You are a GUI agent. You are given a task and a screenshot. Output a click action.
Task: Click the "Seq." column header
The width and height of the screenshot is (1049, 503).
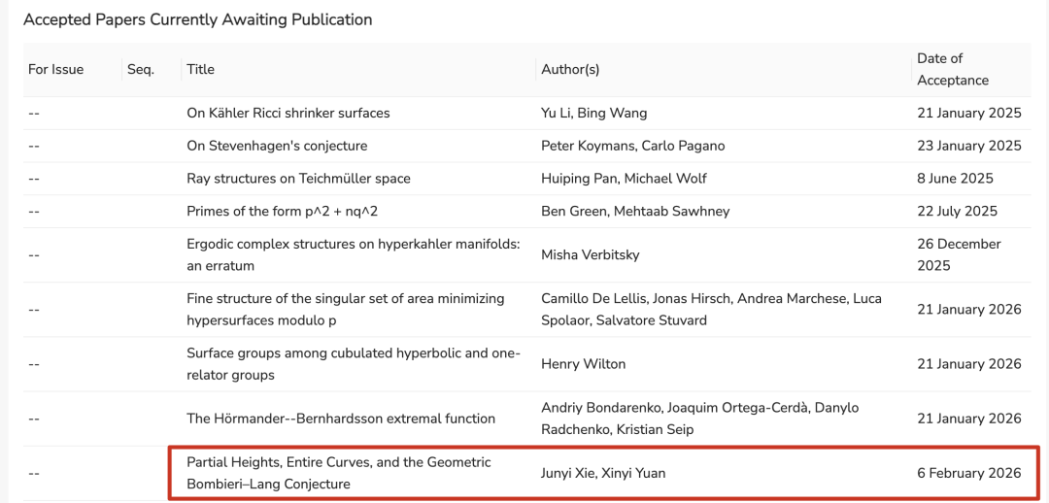(141, 69)
